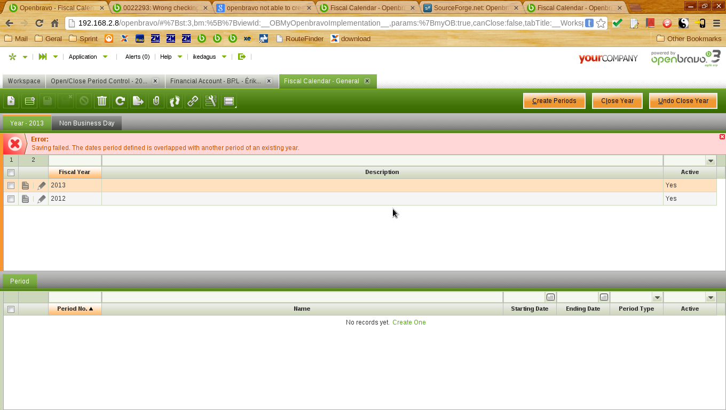Screen dimensions: 726x410
Task: Open Chrome's main menu
Action: pyautogui.click(x=716, y=23)
